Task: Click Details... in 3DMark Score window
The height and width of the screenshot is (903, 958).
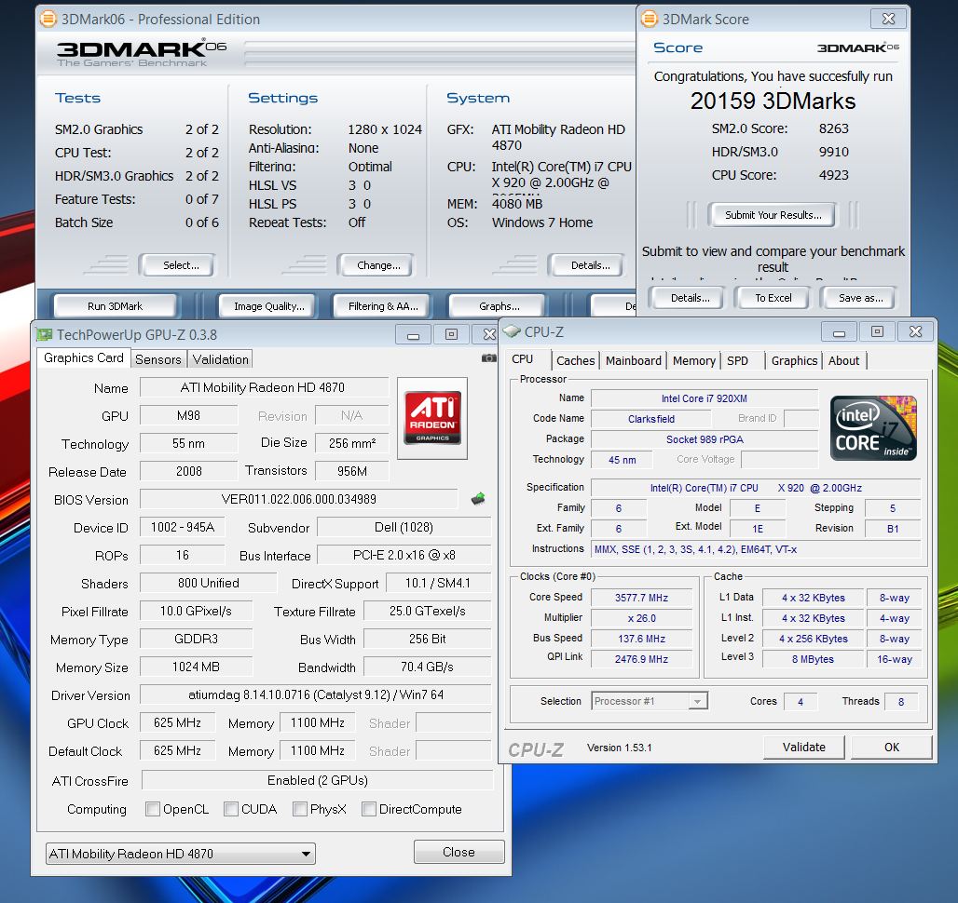Action: click(x=690, y=298)
